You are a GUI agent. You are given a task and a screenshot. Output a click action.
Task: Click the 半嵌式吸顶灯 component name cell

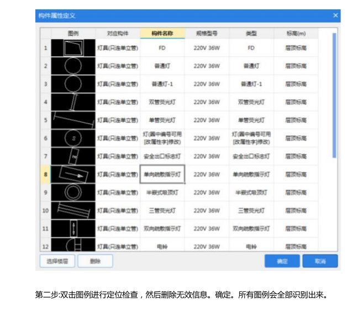[162, 193]
